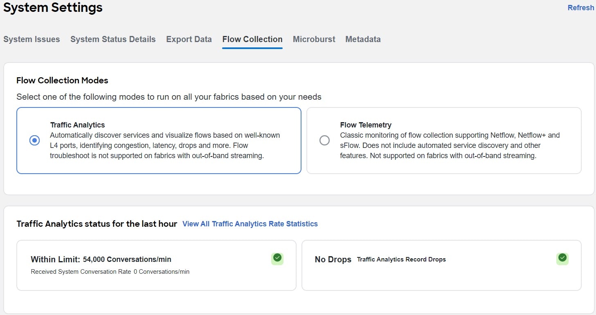Click the 'Flow Collection Modes' heading
The image size is (596, 315).
coord(62,80)
